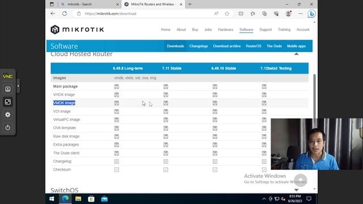Download VHDX image for 7.11 Stable
363x204 pixels.
166,95
